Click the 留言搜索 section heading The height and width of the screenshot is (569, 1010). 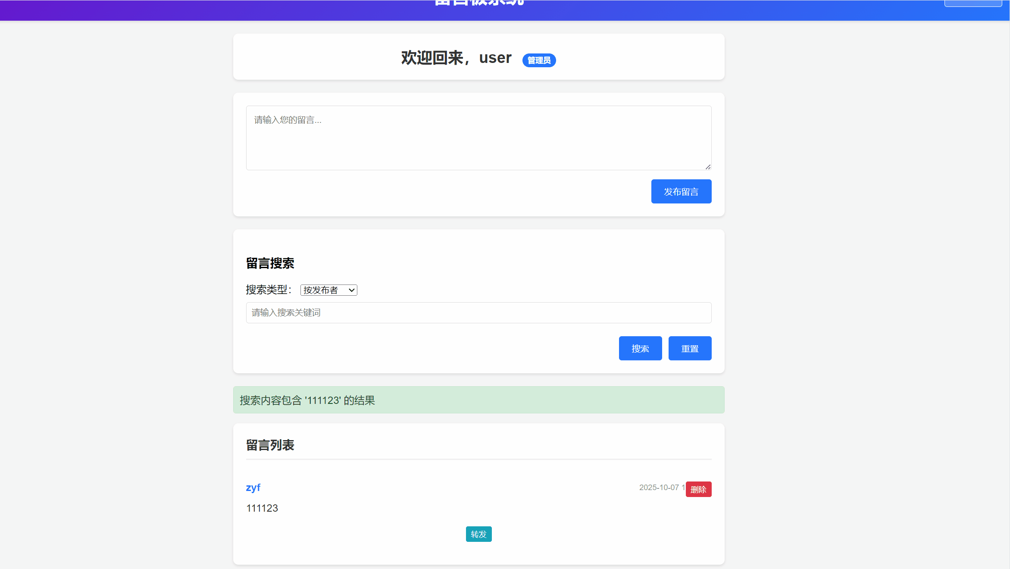click(270, 263)
